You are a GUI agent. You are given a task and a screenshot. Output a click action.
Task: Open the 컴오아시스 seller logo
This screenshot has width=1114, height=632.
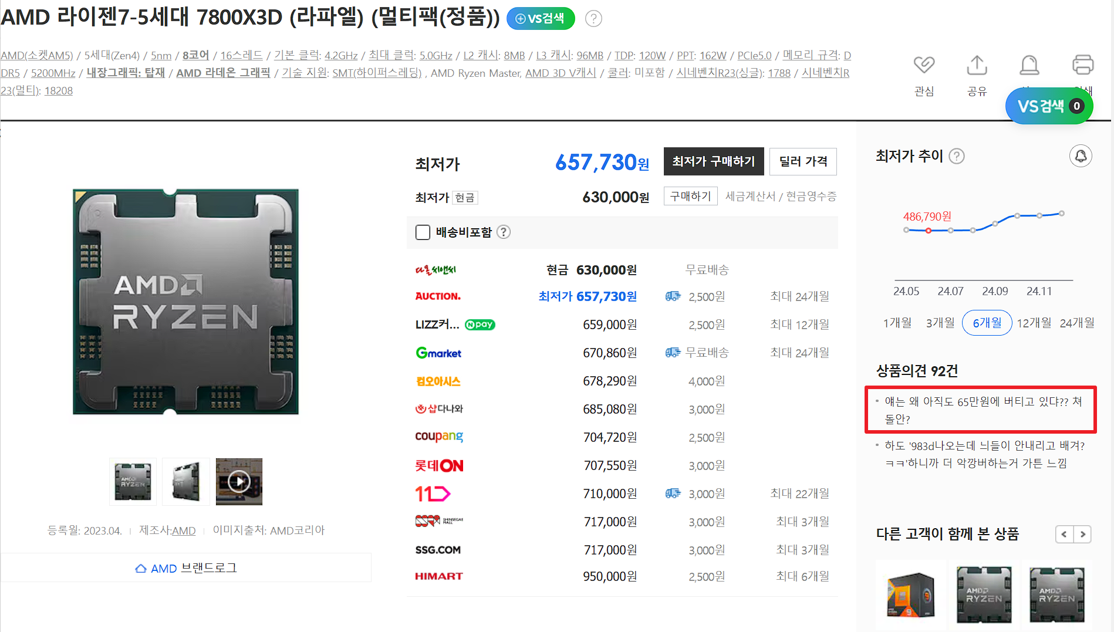tap(438, 381)
